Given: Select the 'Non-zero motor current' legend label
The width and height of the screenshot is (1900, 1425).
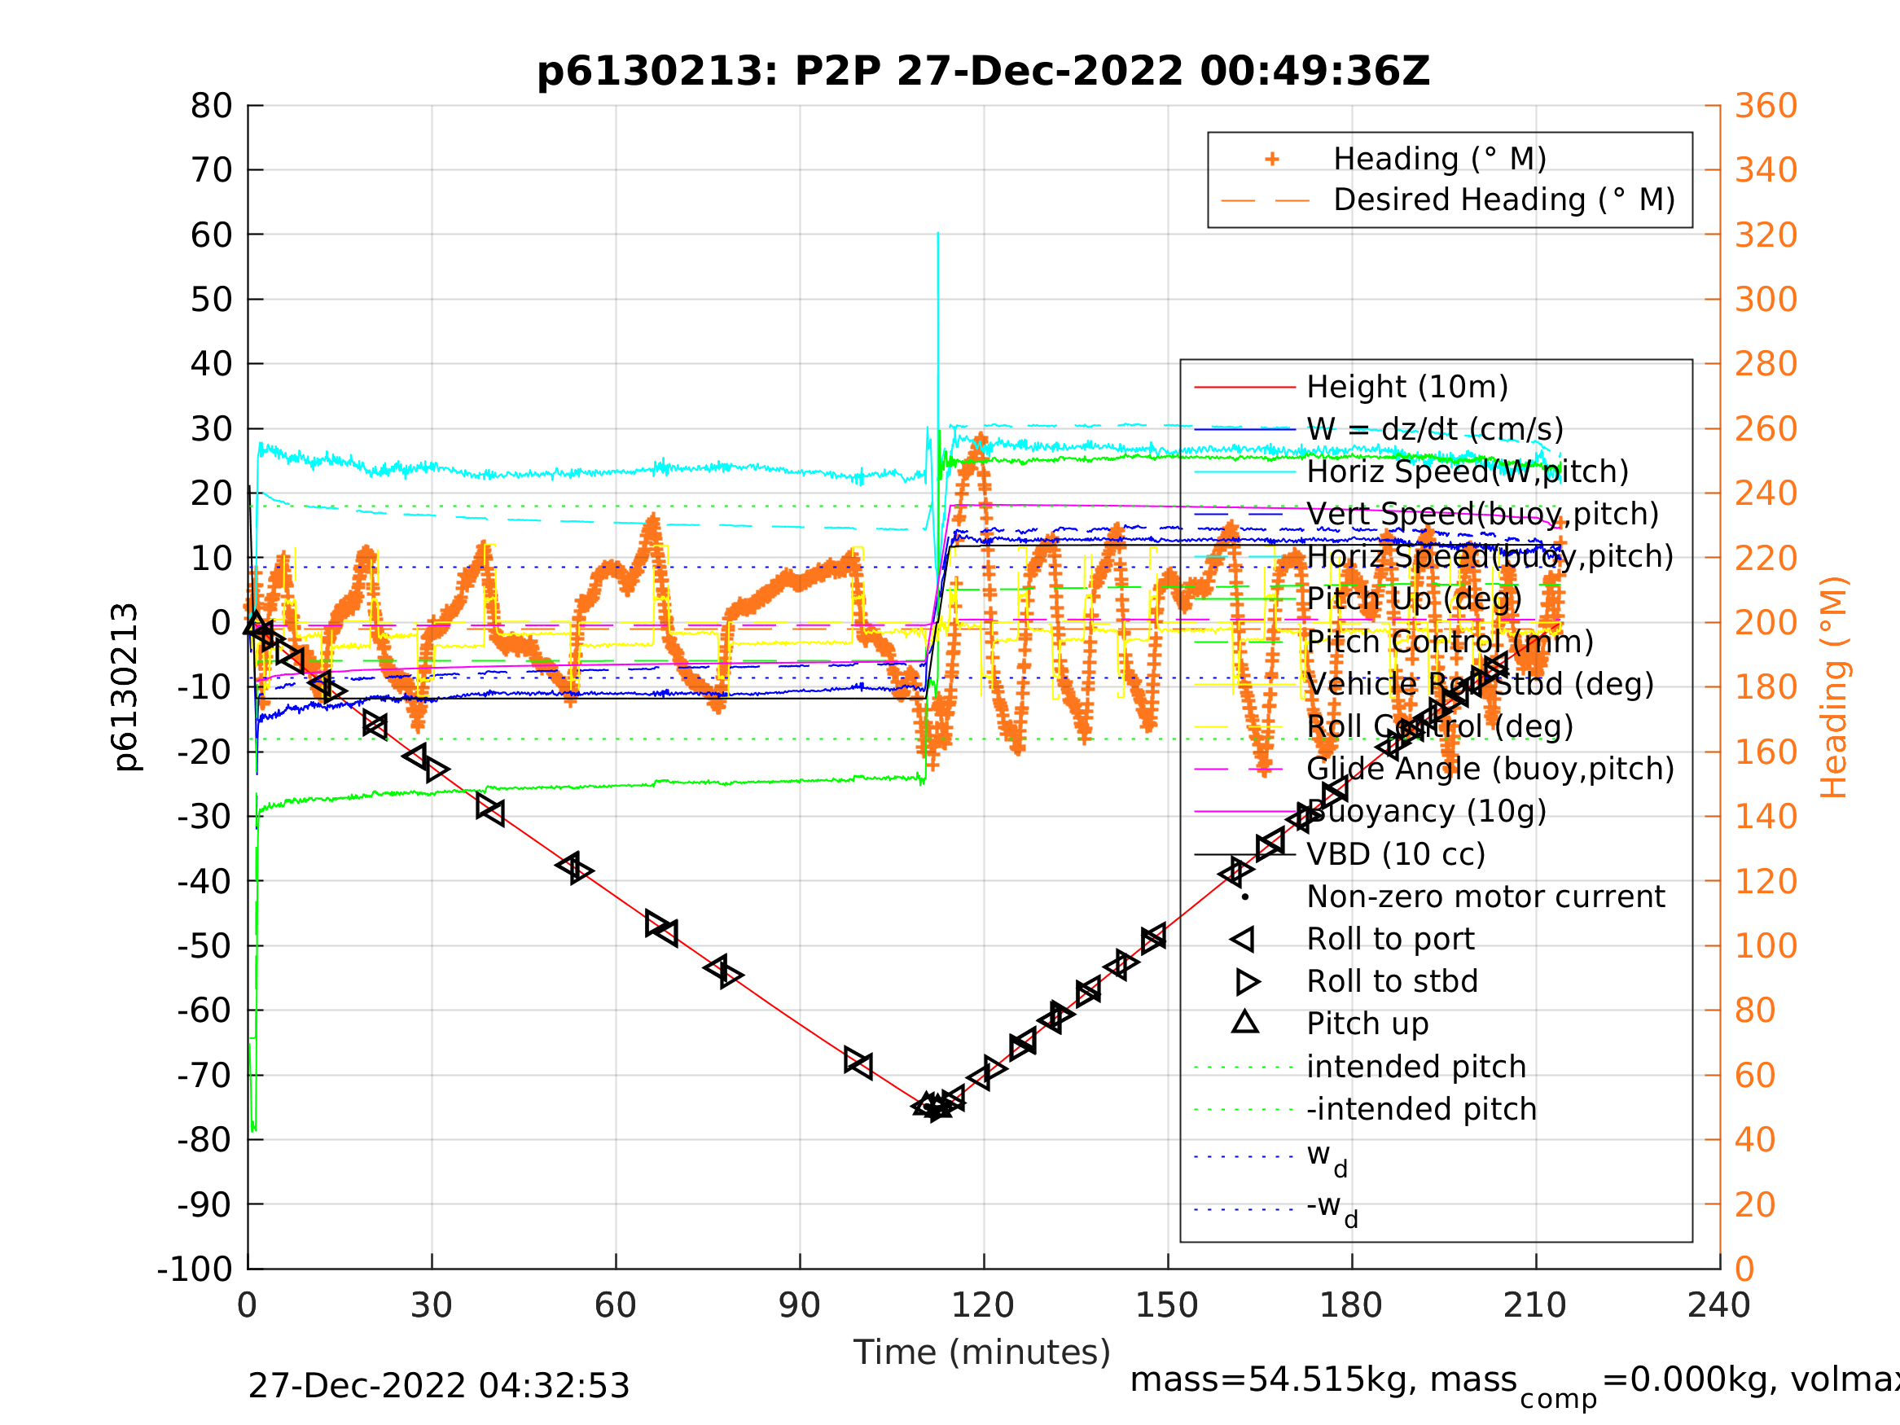Looking at the screenshot, I should pyautogui.click(x=1485, y=897).
